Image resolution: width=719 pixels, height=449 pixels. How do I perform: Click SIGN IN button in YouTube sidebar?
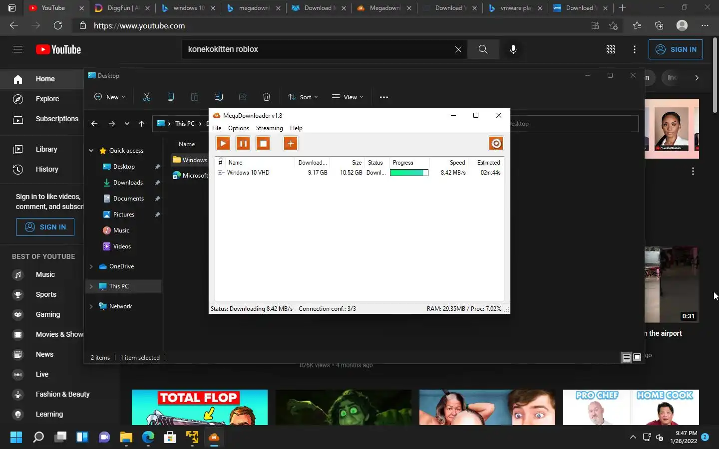[45, 227]
